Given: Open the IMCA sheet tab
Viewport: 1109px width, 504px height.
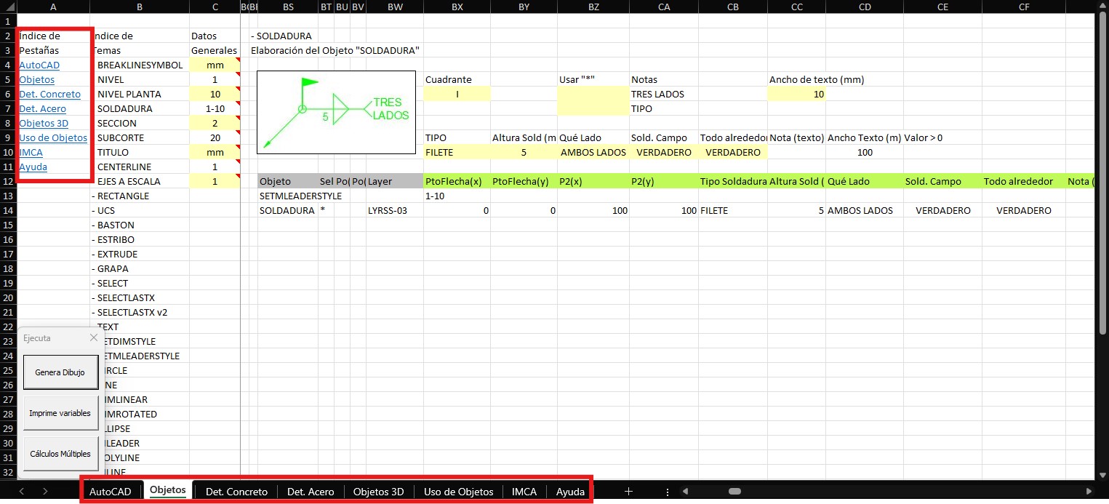Looking at the screenshot, I should 524,492.
